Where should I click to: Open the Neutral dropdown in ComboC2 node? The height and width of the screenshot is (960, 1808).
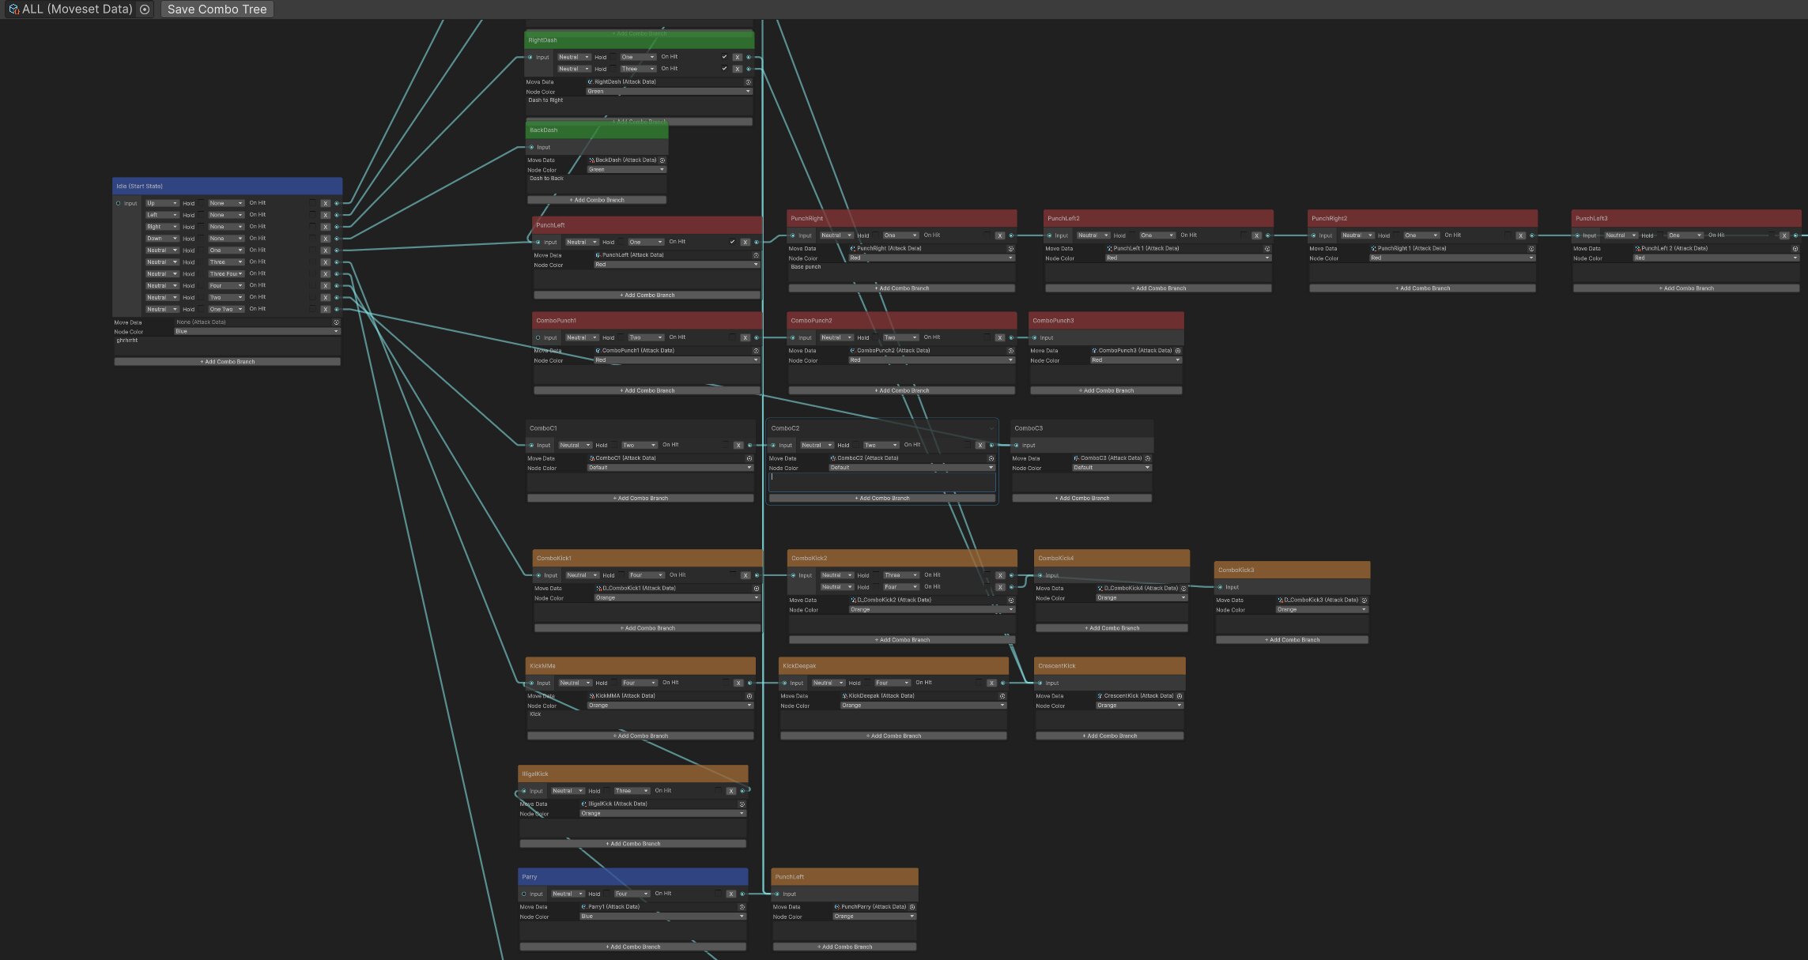coord(817,445)
